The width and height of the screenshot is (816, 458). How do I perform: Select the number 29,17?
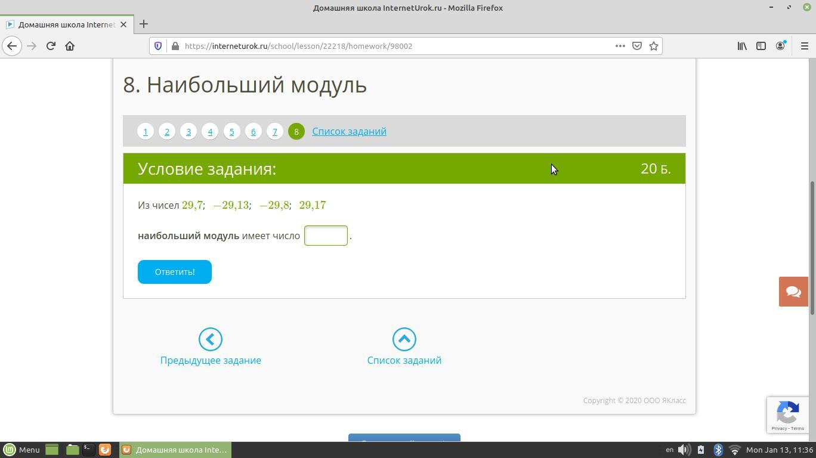(x=313, y=205)
